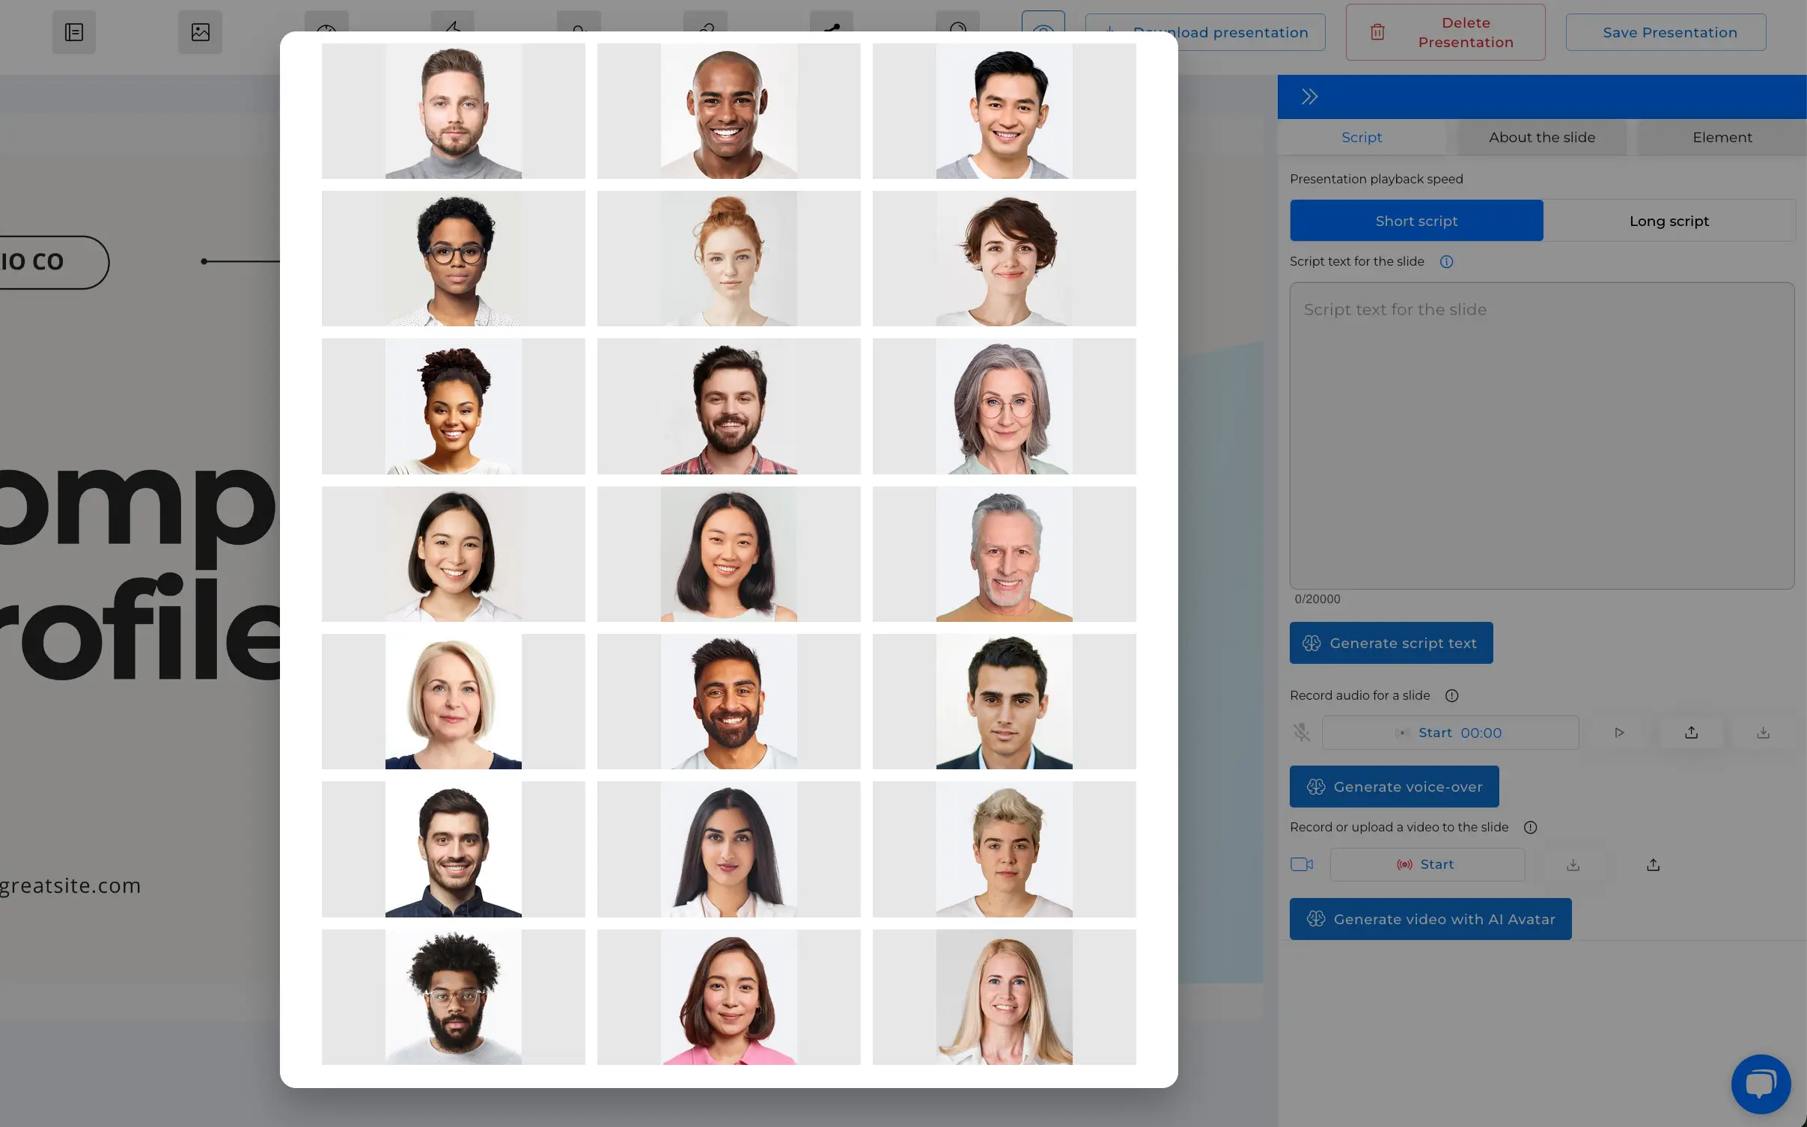Click the collapse panel chevron icon

(1308, 95)
